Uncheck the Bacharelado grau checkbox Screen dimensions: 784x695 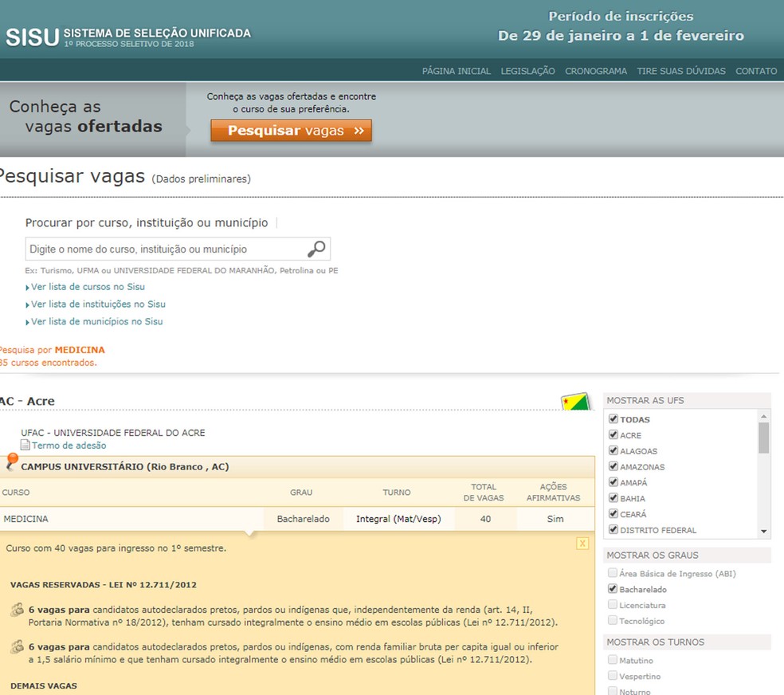pyautogui.click(x=613, y=589)
